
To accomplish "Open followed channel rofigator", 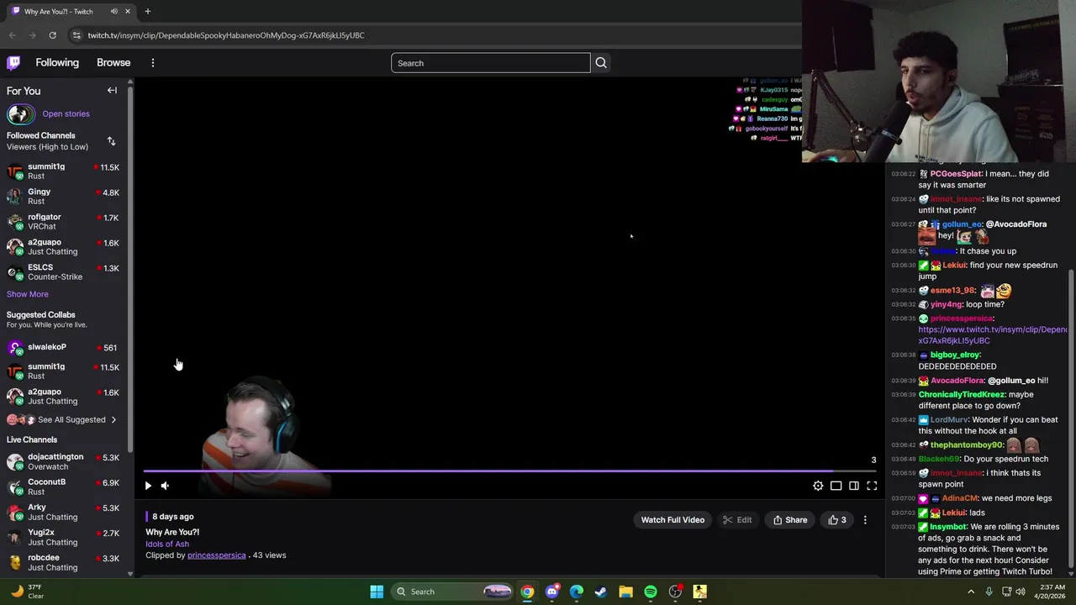I will pos(66,222).
